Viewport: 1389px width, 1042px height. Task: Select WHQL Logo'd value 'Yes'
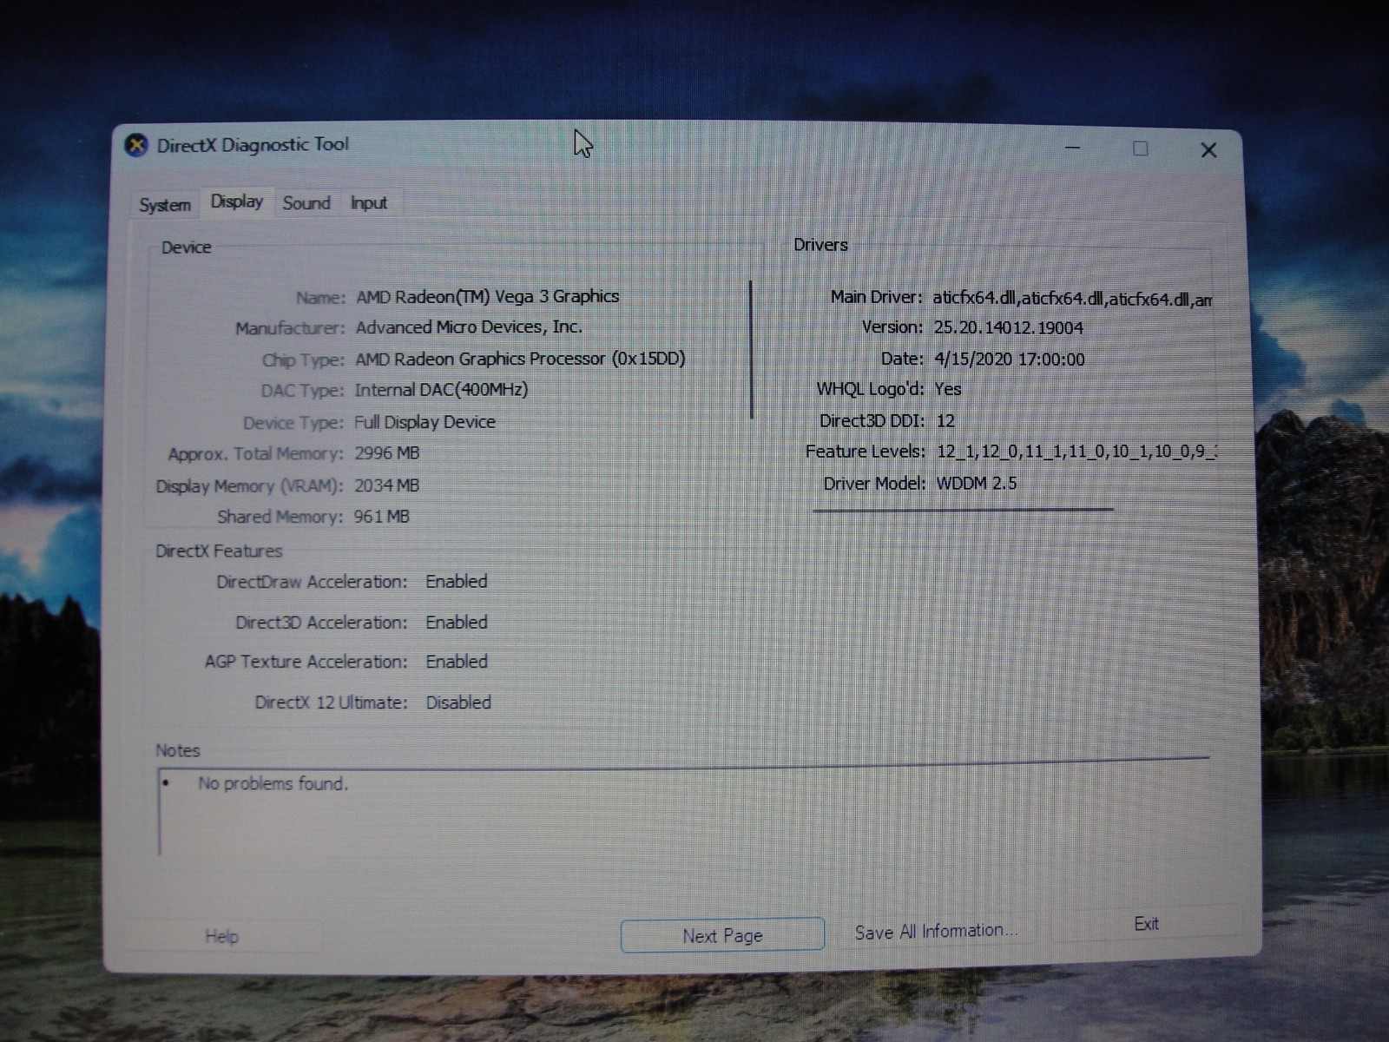pos(948,389)
